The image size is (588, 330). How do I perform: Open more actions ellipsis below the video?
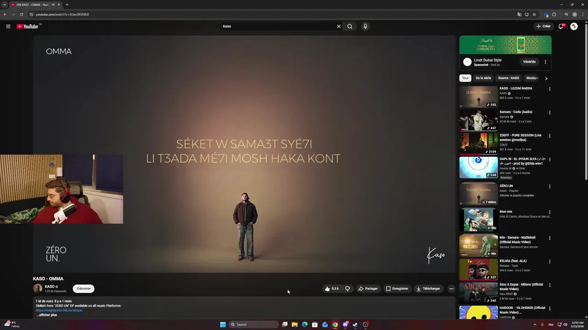point(451,289)
